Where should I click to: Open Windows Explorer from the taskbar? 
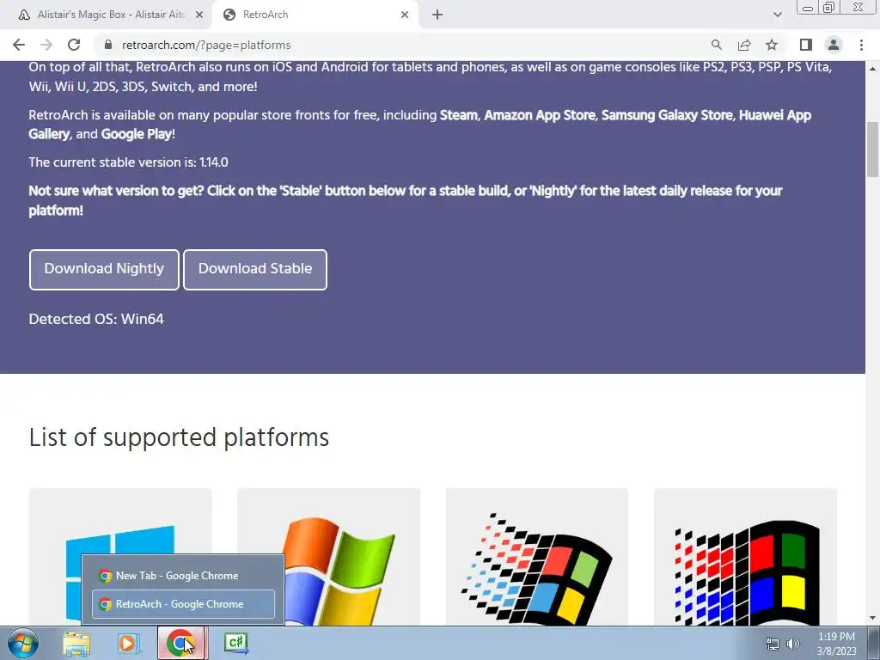coord(76,643)
